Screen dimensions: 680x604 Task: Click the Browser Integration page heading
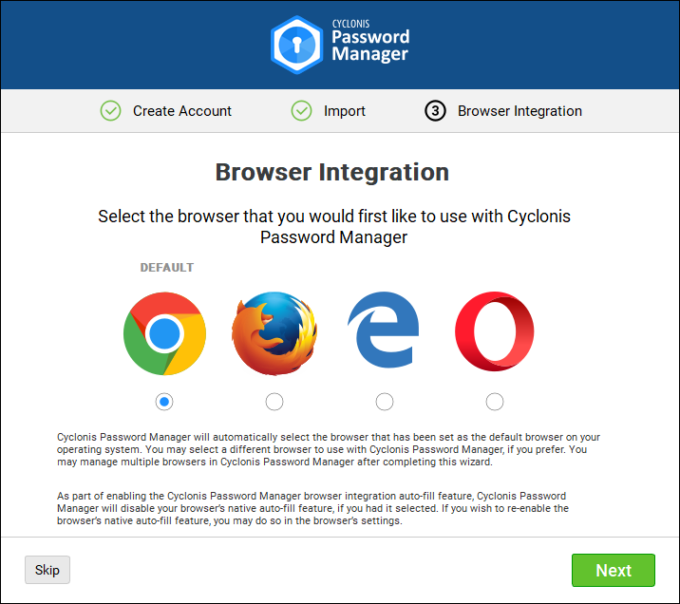[332, 173]
